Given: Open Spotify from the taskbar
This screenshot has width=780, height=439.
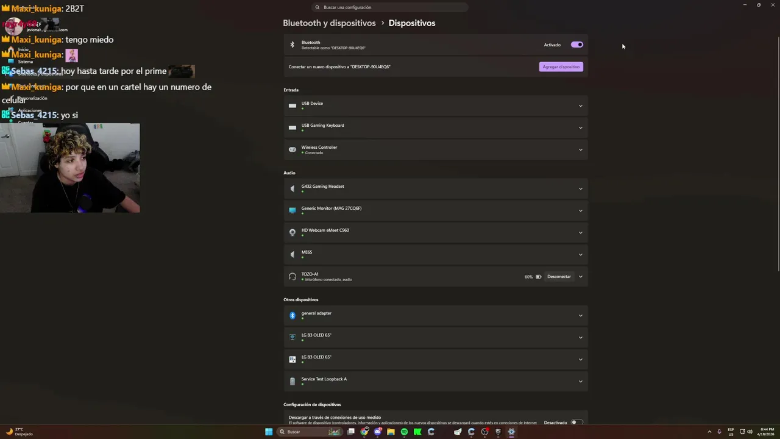Looking at the screenshot, I should (404, 432).
